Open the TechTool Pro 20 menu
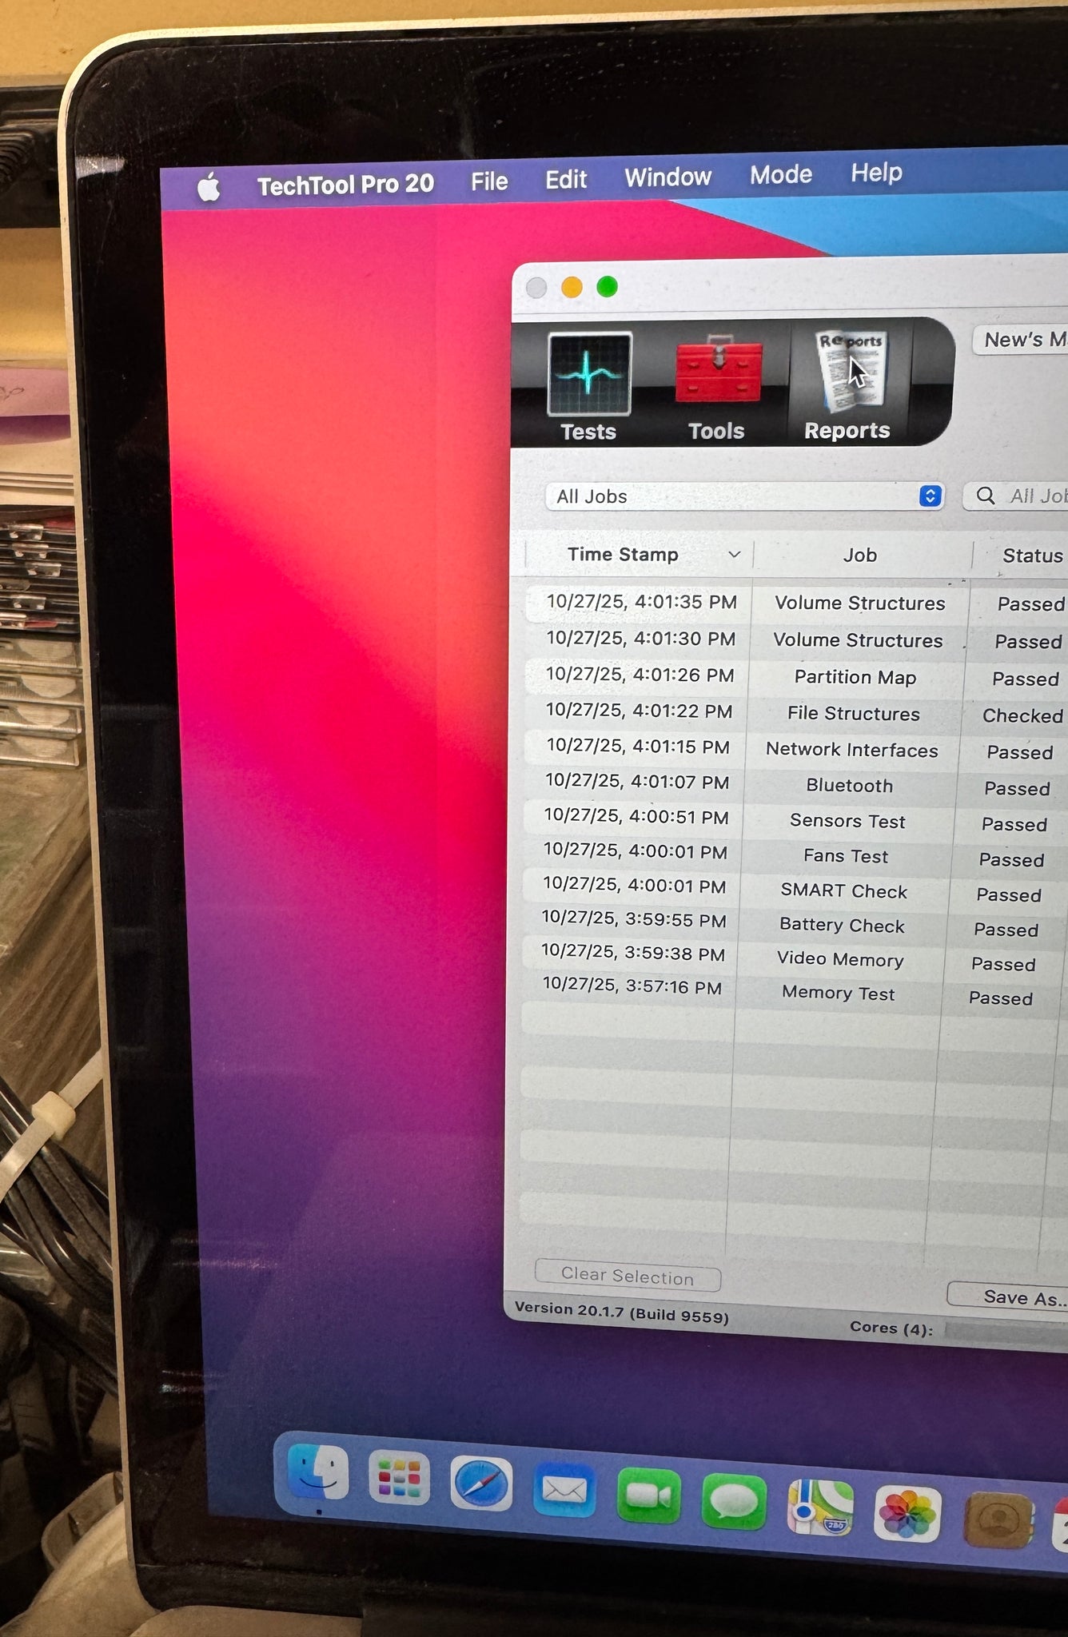 [345, 185]
